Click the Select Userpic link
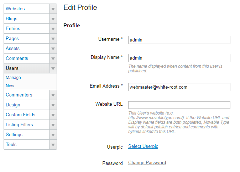The height and width of the screenshot is (172, 240). click(x=143, y=146)
